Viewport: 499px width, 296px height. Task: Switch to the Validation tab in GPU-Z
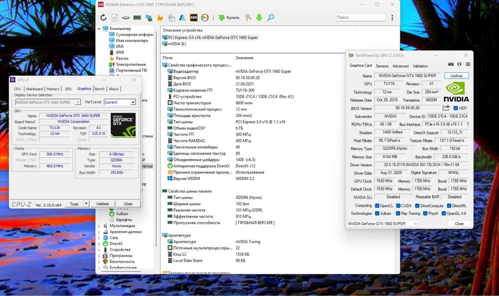click(420, 66)
